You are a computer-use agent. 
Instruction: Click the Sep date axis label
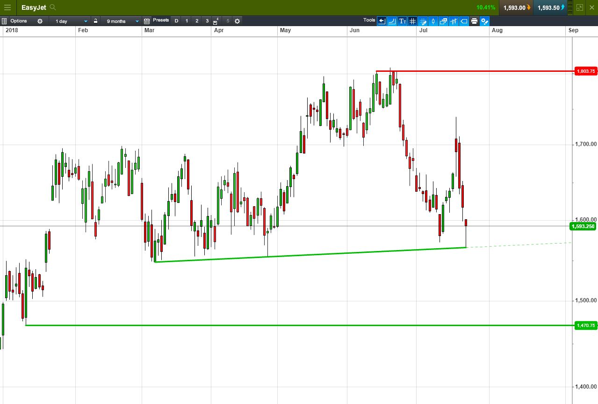coord(573,30)
